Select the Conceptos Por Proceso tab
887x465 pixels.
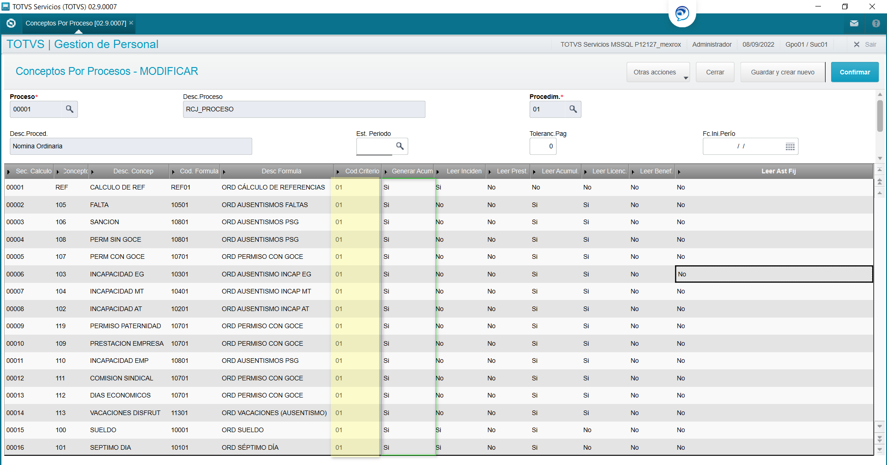76,23
